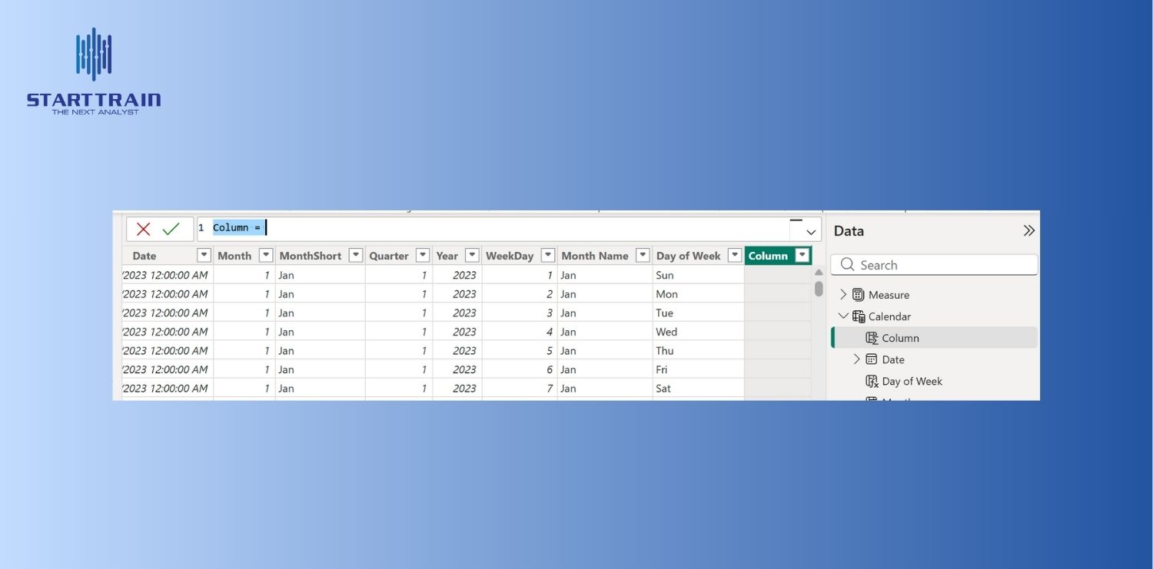Commit the formula using the green checkmark icon
The width and height of the screenshot is (1153, 569).
coord(171,228)
